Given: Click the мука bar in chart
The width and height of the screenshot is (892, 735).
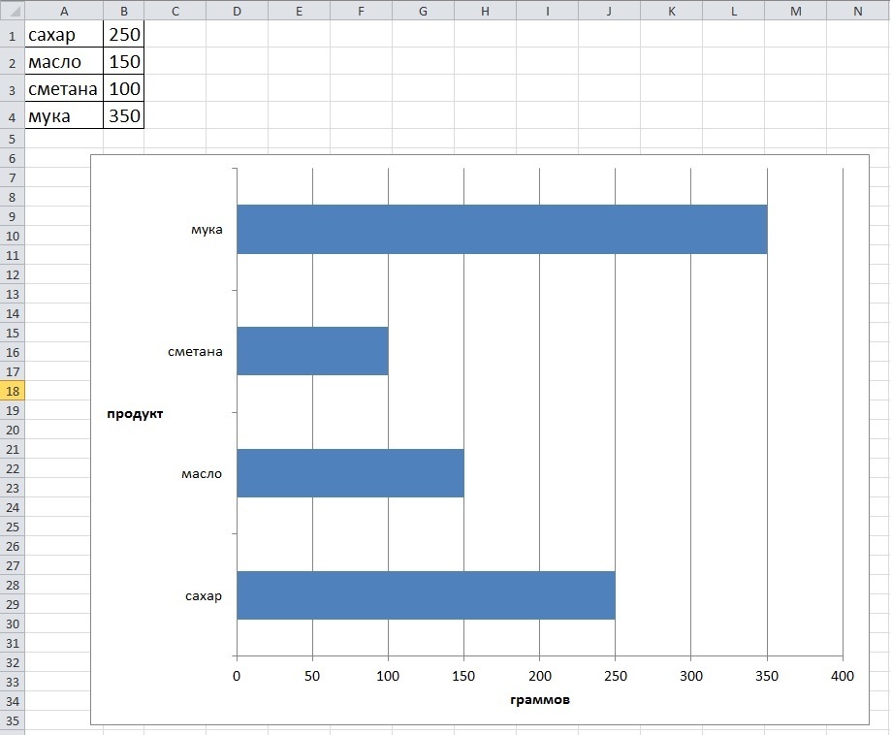Looking at the screenshot, I should click(x=502, y=229).
